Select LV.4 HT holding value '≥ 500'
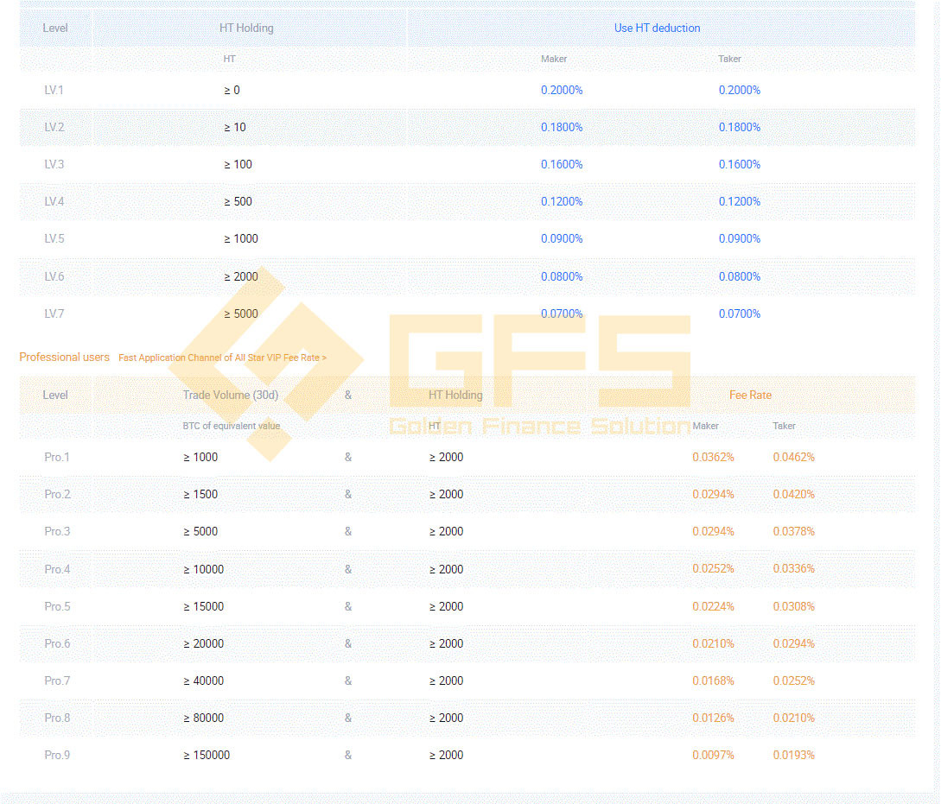 [x=238, y=201]
